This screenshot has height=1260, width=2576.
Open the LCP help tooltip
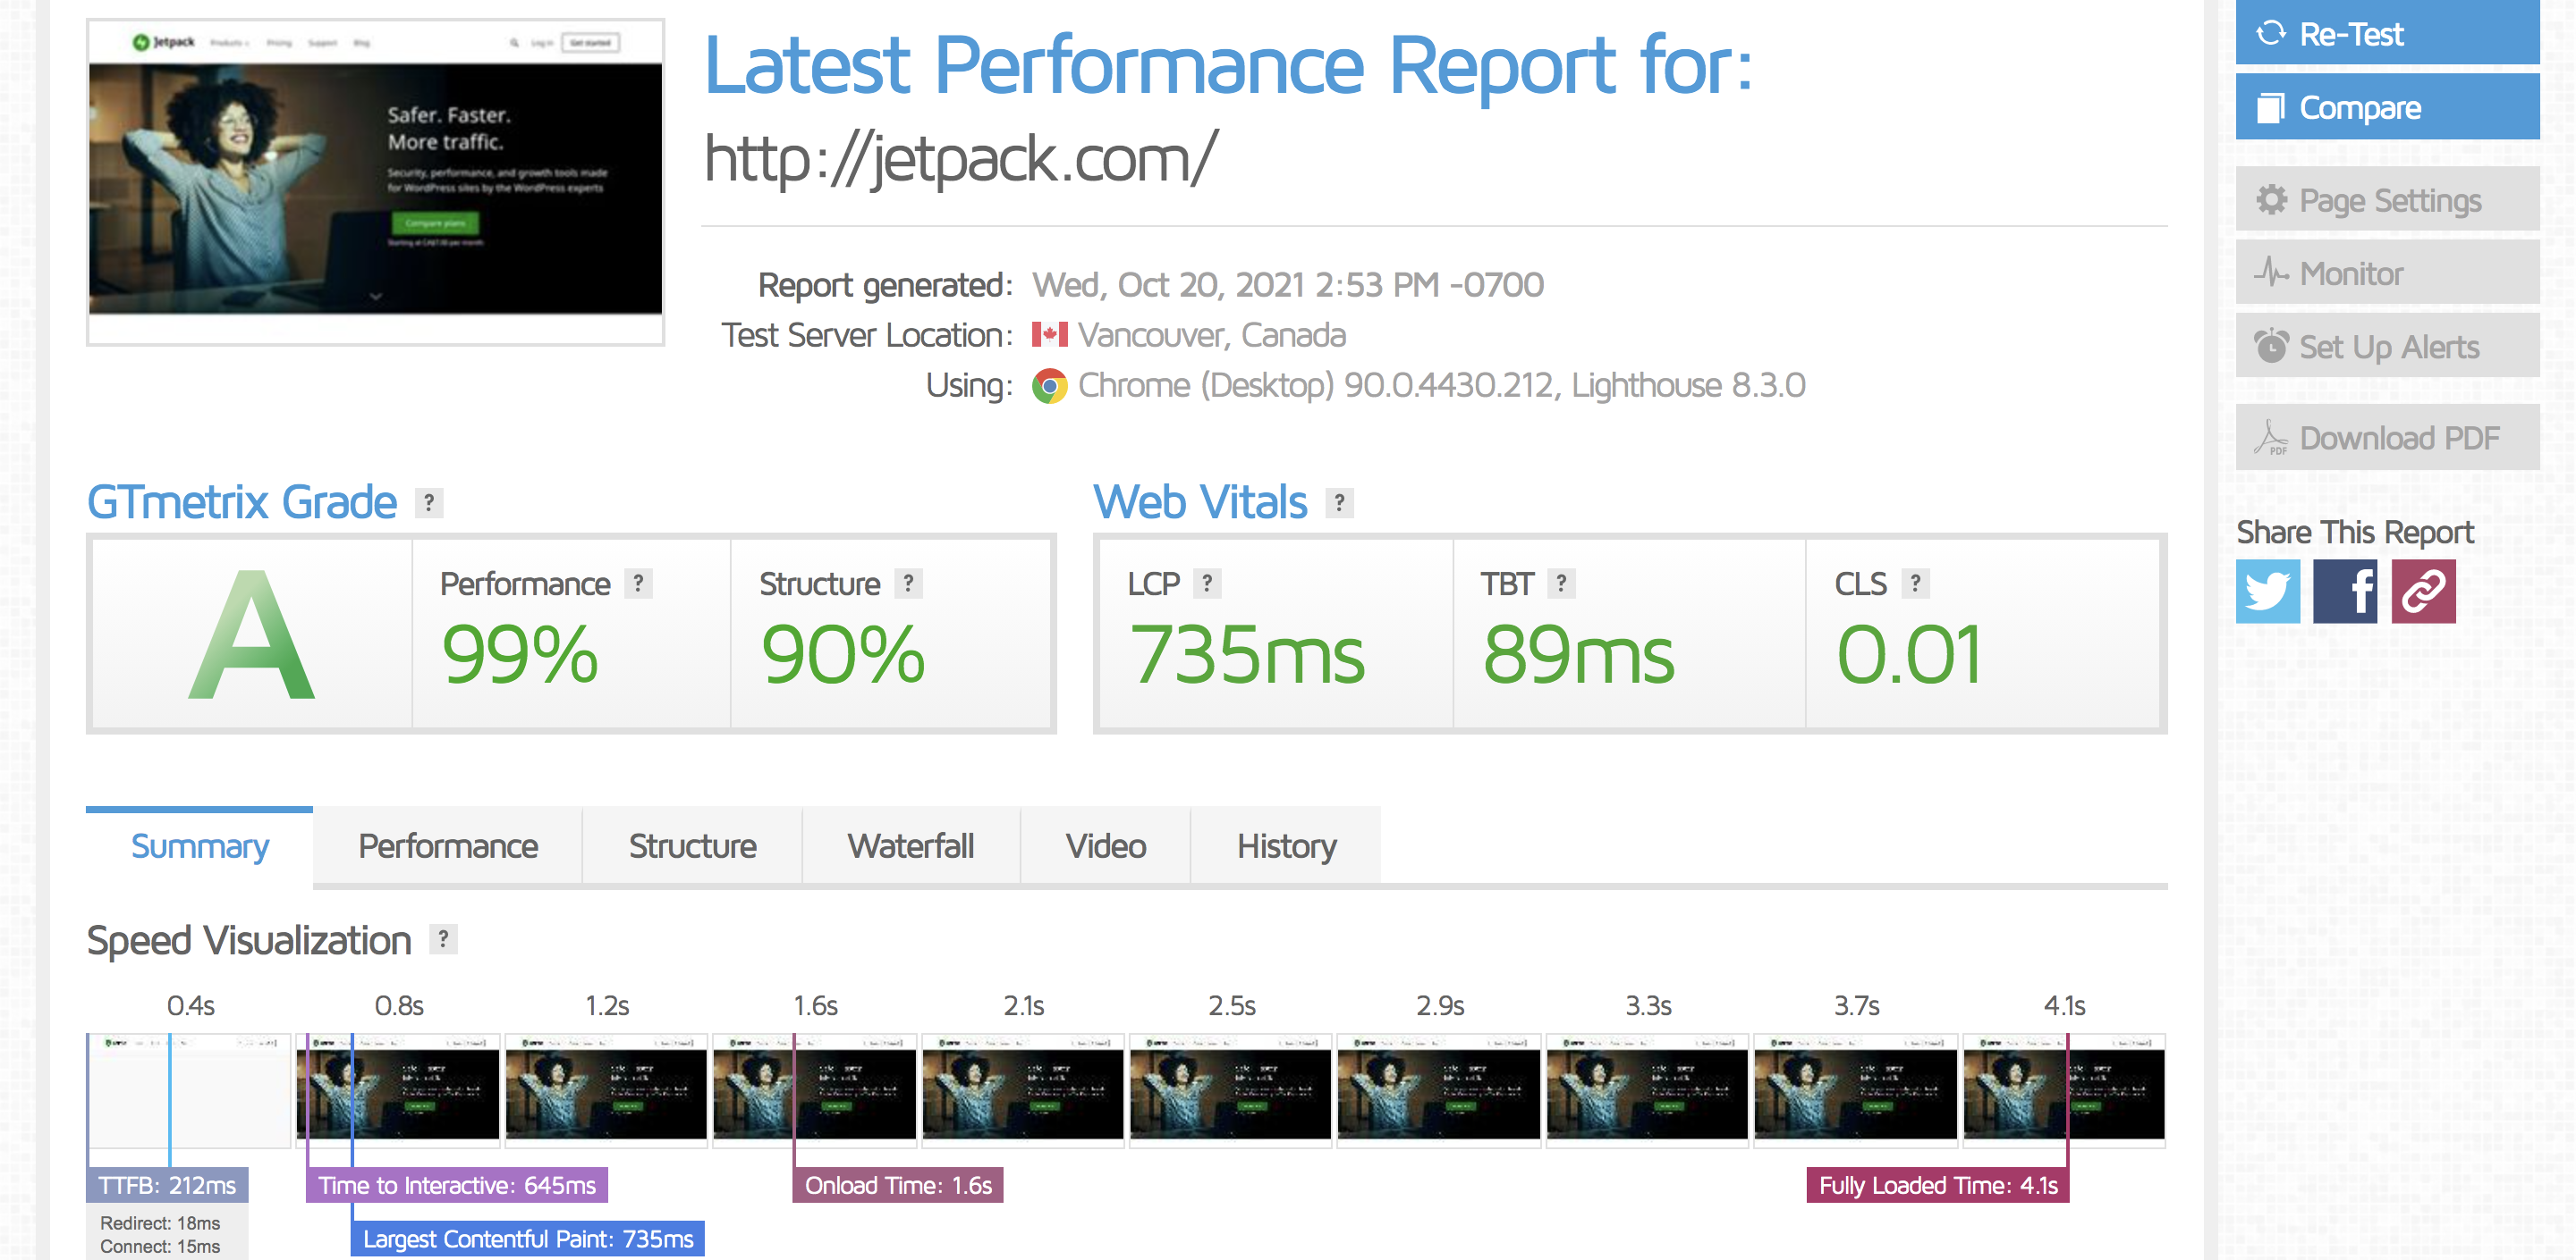point(1210,583)
